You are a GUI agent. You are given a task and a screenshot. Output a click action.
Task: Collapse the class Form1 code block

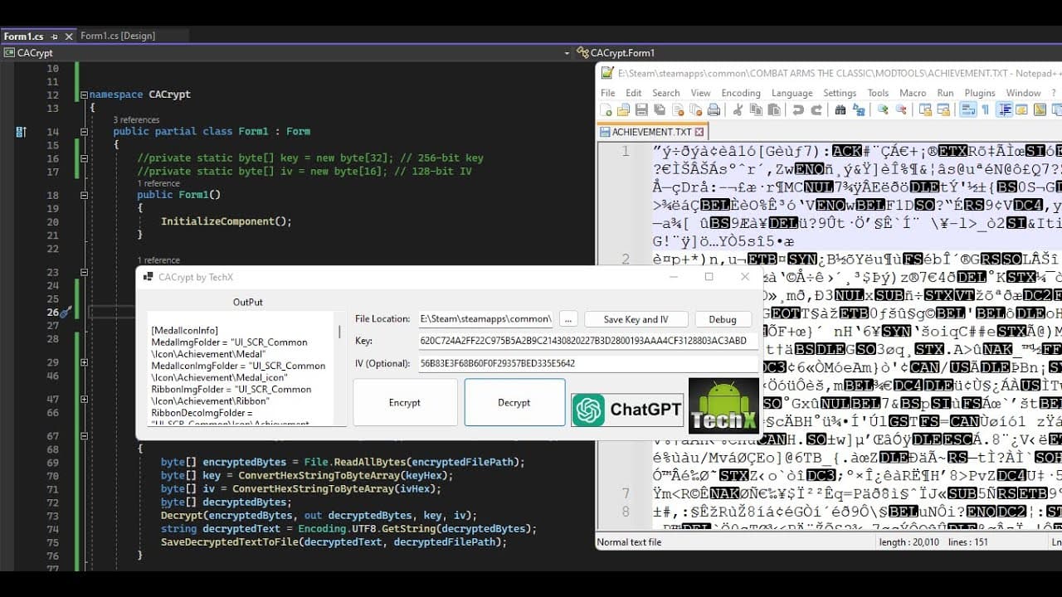pyautogui.click(x=84, y=132)
